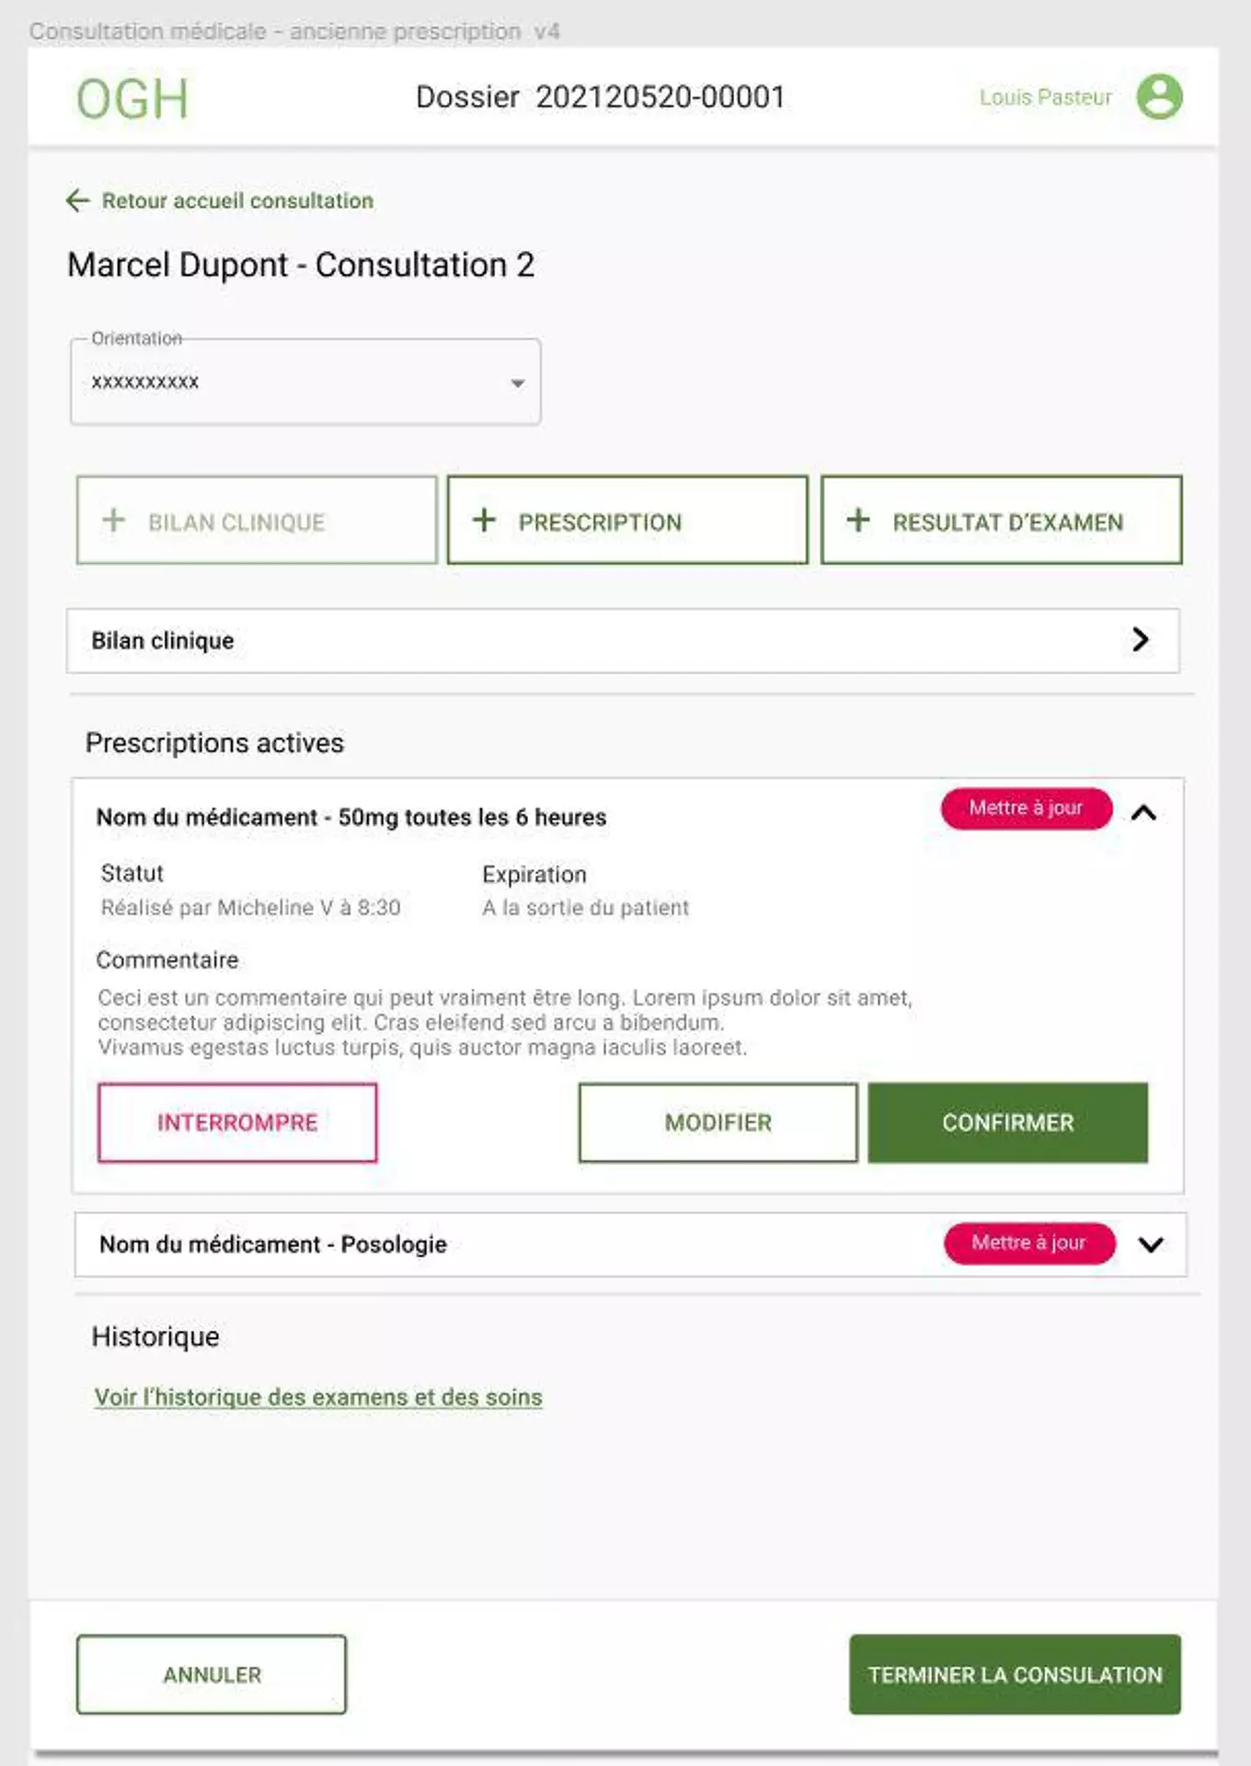Click the OGH logo
The width and height of the screenshot is (1251, 1766).
[132, 97]
